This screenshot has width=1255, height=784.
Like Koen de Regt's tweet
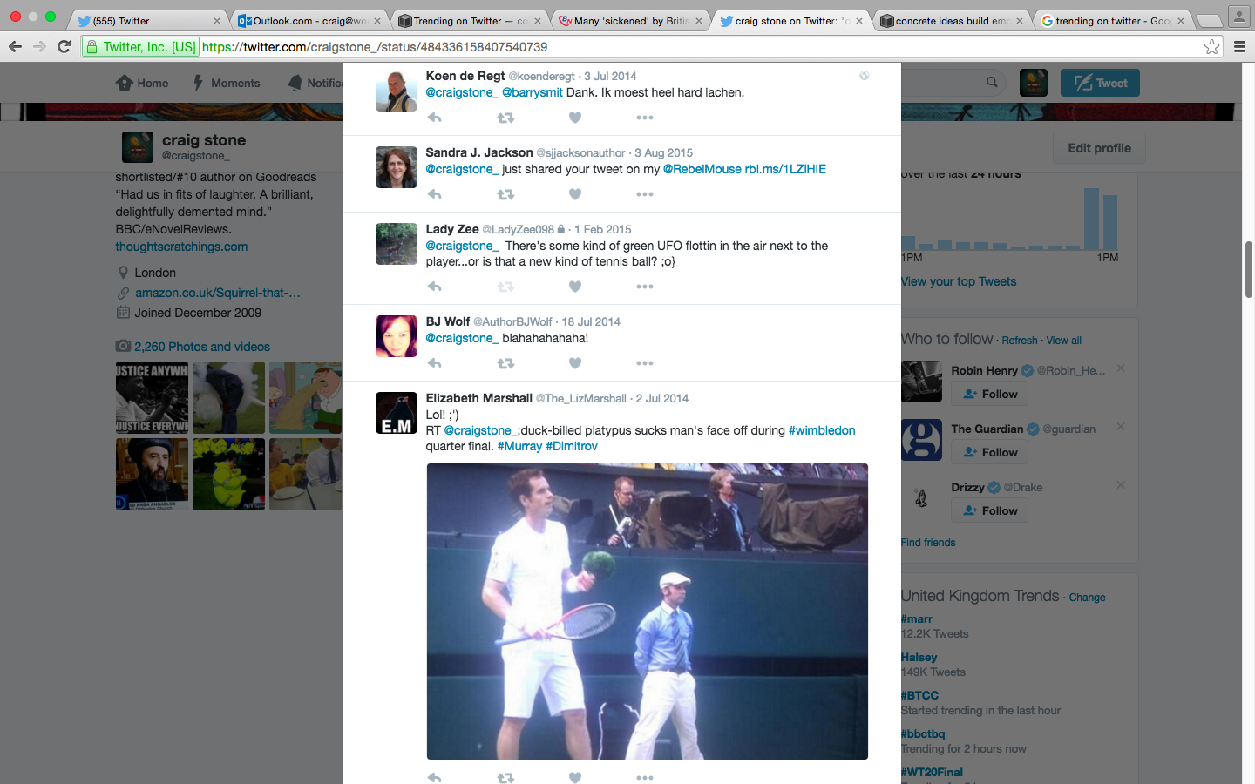575,118
